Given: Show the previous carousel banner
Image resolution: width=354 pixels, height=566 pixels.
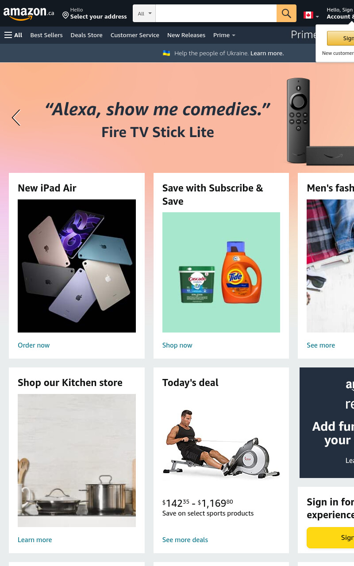Looking at the screenshot, I should [x=16, y=118].
